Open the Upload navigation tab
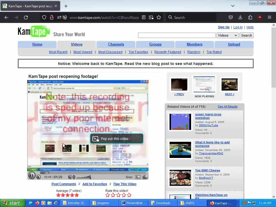Viewport: 276px width, 207px height. click(234, 44)
